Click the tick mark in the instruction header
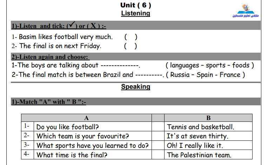The width and height of the screenshot is (268, 165). [72, 24]
